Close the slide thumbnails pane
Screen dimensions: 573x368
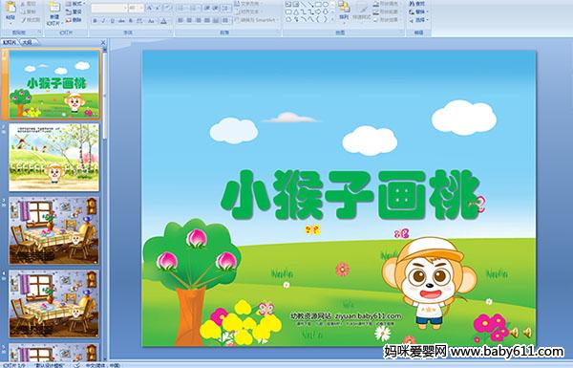pos(103,42)
